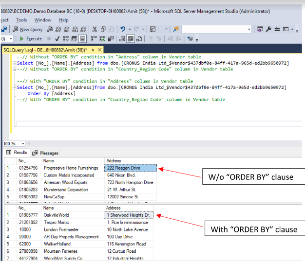
Task: Open the Activity Monitor icon
Action: [x=152, y=29]
